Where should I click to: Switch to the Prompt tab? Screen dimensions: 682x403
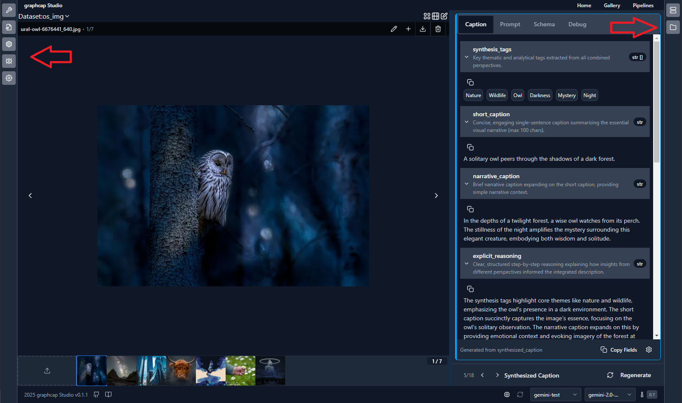coord(510,24)
